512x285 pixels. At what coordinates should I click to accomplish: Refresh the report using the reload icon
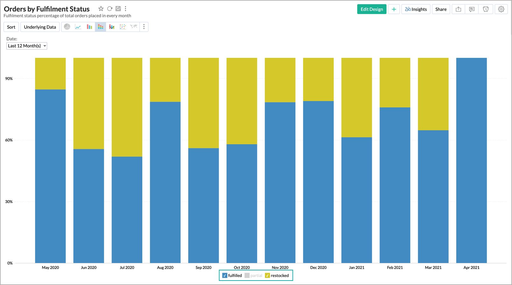click(110, 9)
